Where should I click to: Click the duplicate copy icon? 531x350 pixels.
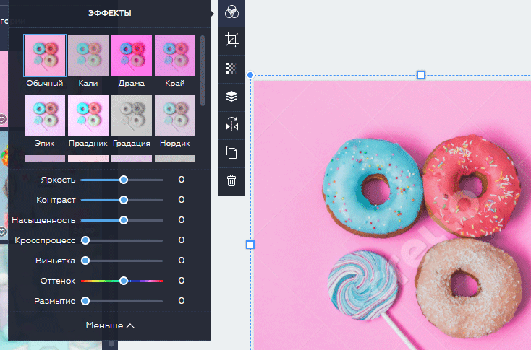point(231,152)
